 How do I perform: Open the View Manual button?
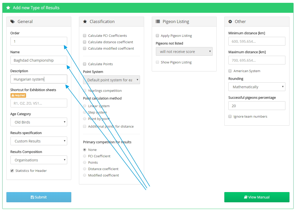(257, 197)
